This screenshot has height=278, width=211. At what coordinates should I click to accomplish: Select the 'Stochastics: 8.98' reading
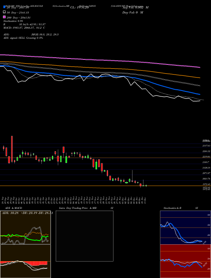(x=13, y=21)
